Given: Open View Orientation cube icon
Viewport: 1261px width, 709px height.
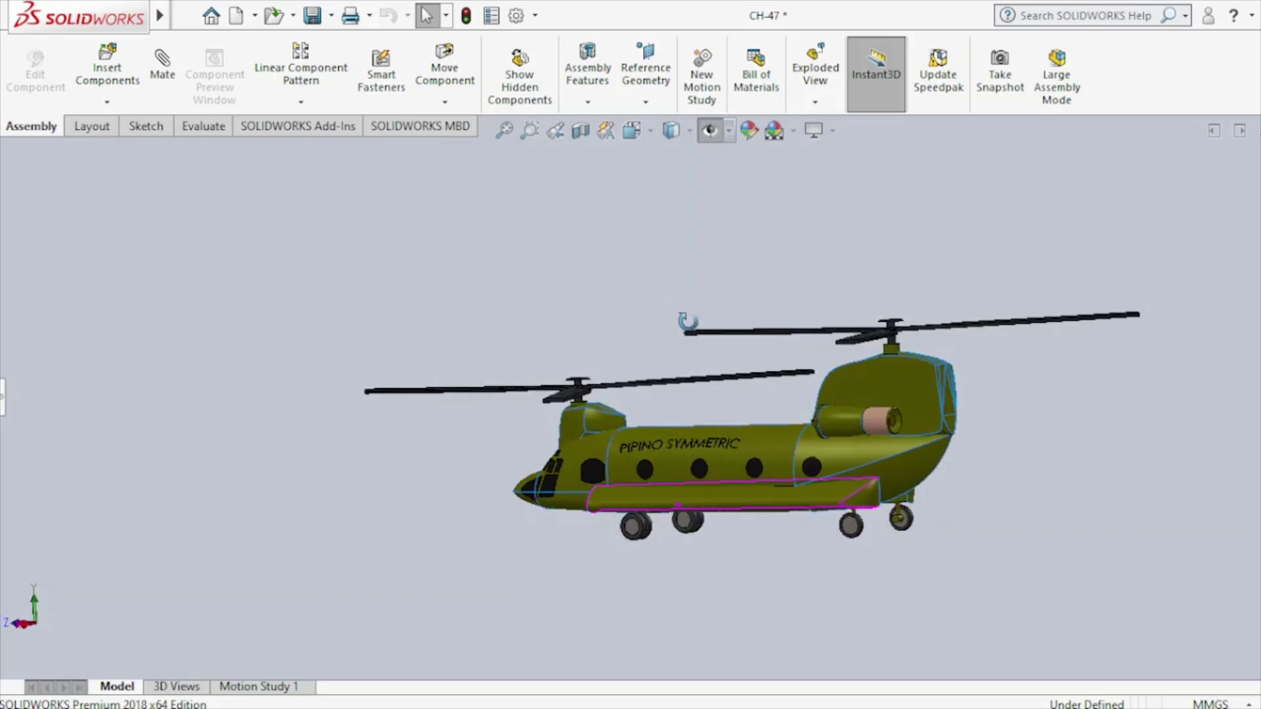Looking at the screenshot, I should (x=631, y=130).
